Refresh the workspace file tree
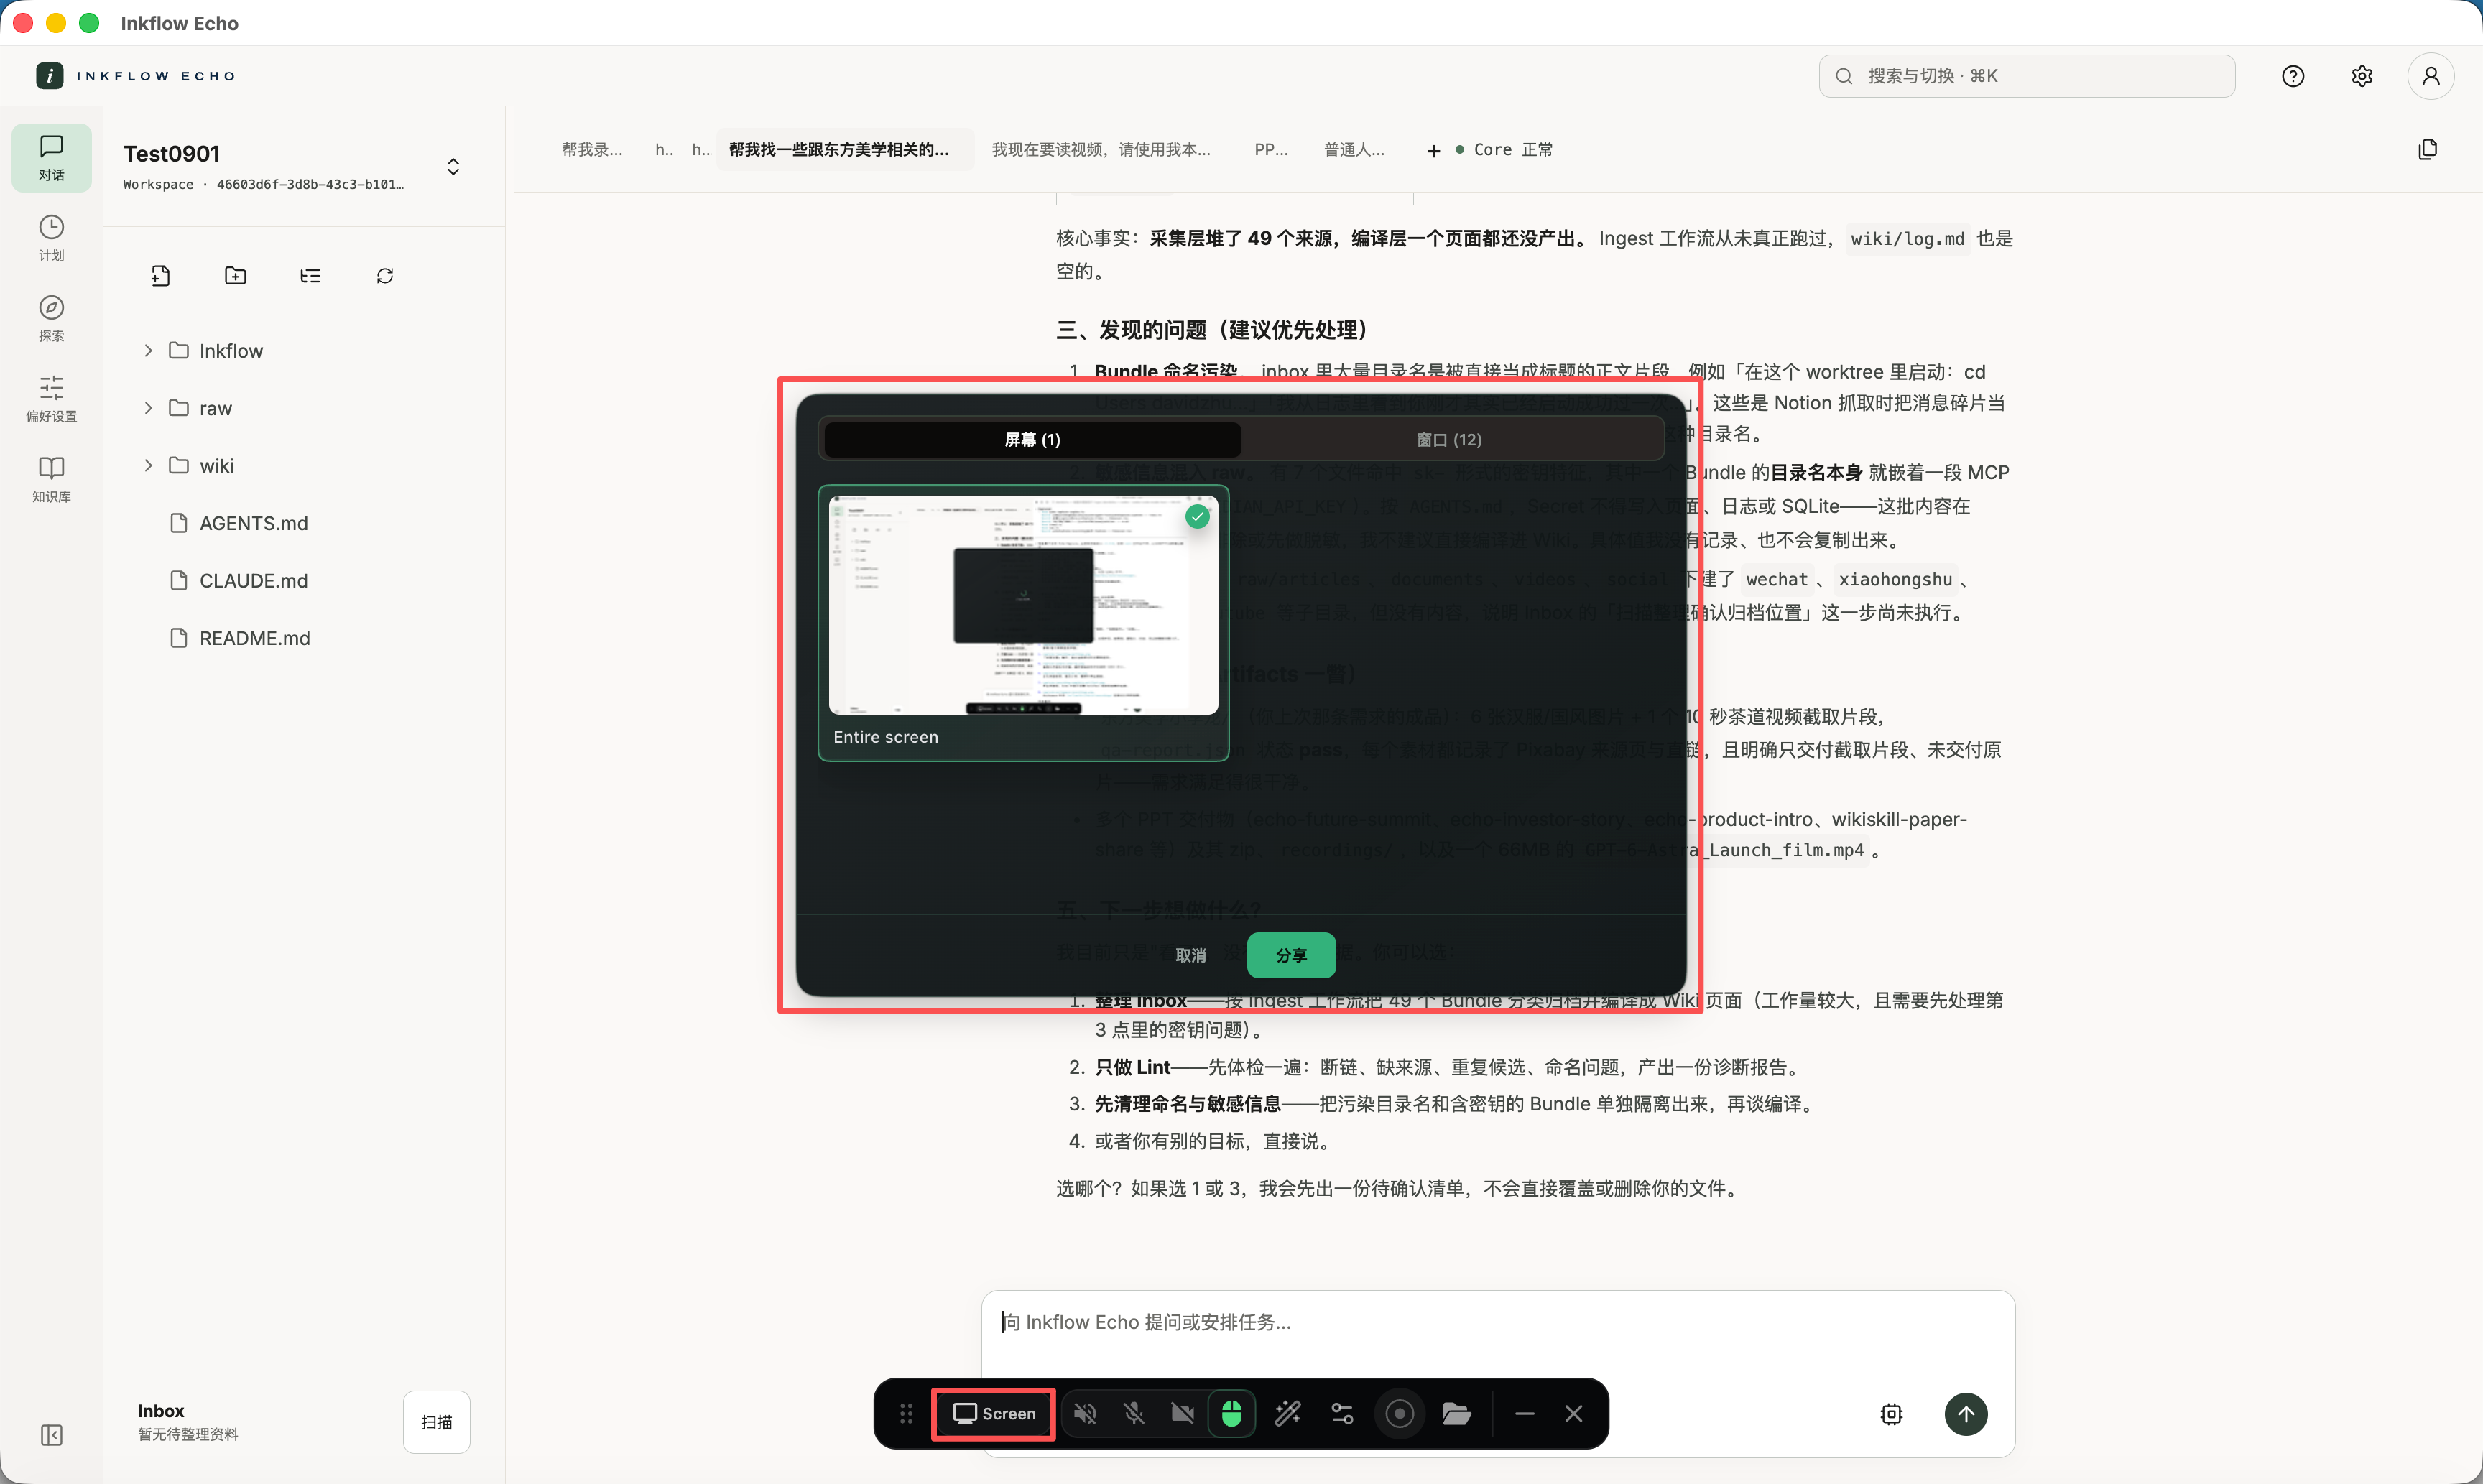Viewport: 2483px width, 1484px height. pyautogui.click(x=385, y=276)
